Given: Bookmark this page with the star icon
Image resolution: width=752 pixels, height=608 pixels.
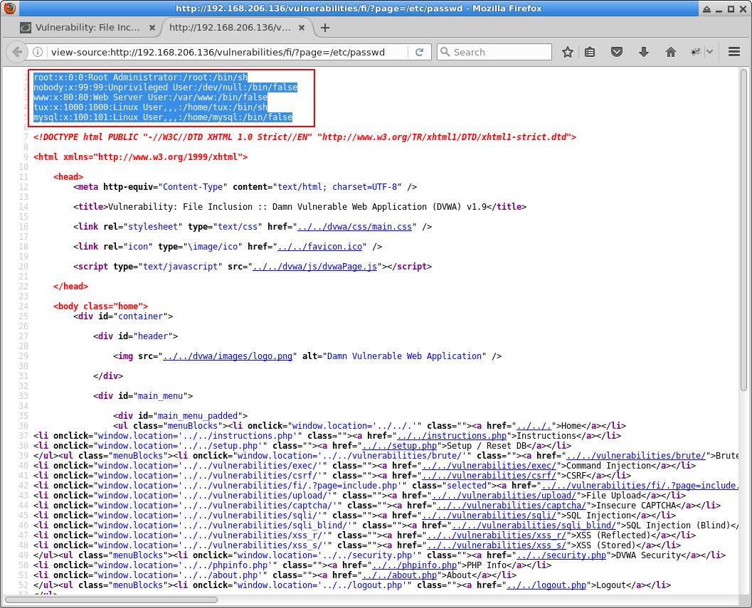Looking at the screenshot, I should click(567, 52).
